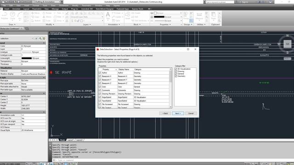Open the Output ribbon tab
Viewport: 294px width, 165px height.
click(65, 9)
